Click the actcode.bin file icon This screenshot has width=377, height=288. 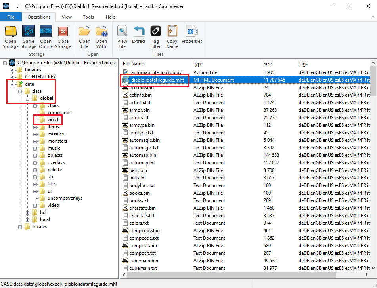[x=125, y=88]
